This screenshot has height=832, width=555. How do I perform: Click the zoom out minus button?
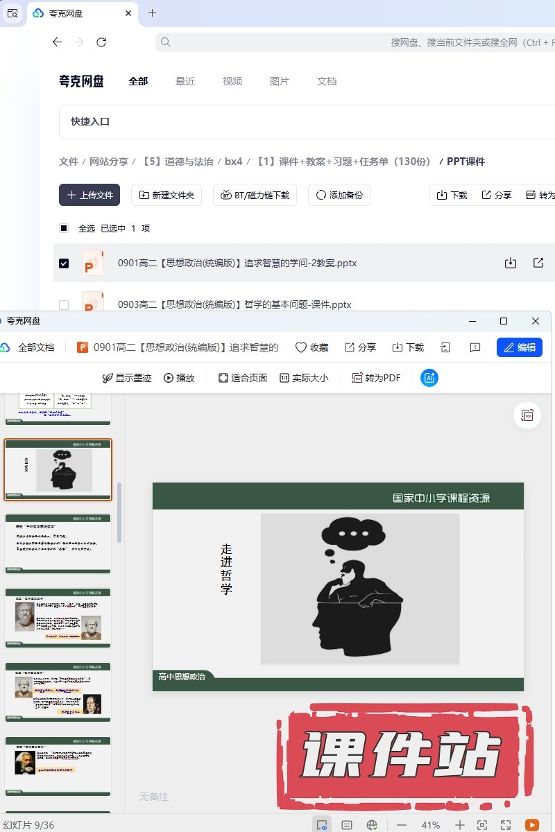coord(402,825)
